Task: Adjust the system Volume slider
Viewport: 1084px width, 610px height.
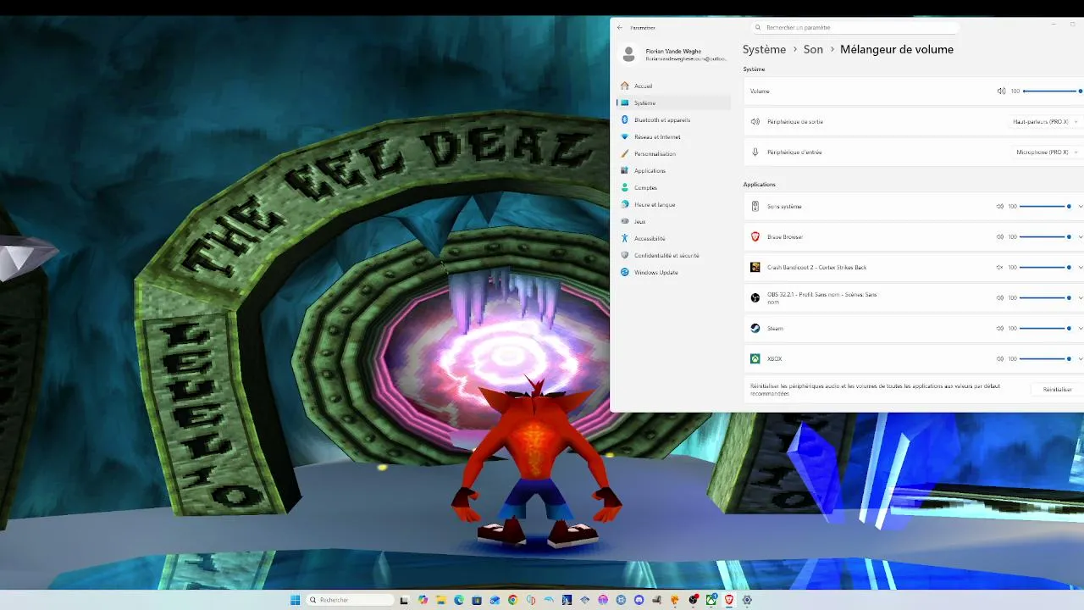Action: tap(1053, 91)
